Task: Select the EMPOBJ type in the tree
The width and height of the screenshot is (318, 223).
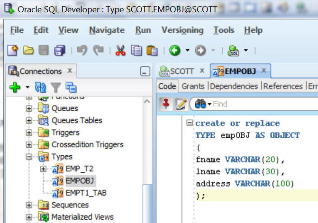Action: coord(80,181)
